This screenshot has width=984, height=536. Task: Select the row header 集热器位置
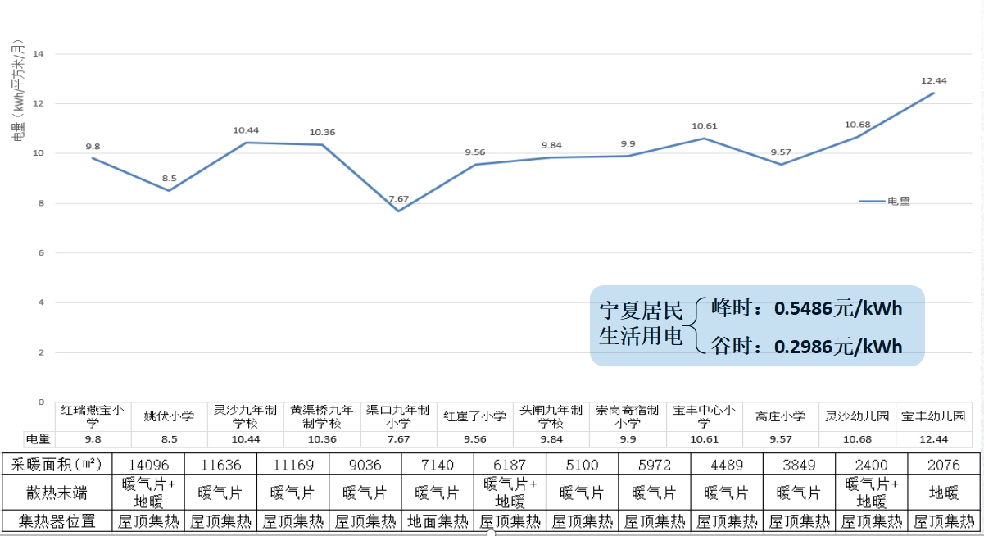point(57,520)
